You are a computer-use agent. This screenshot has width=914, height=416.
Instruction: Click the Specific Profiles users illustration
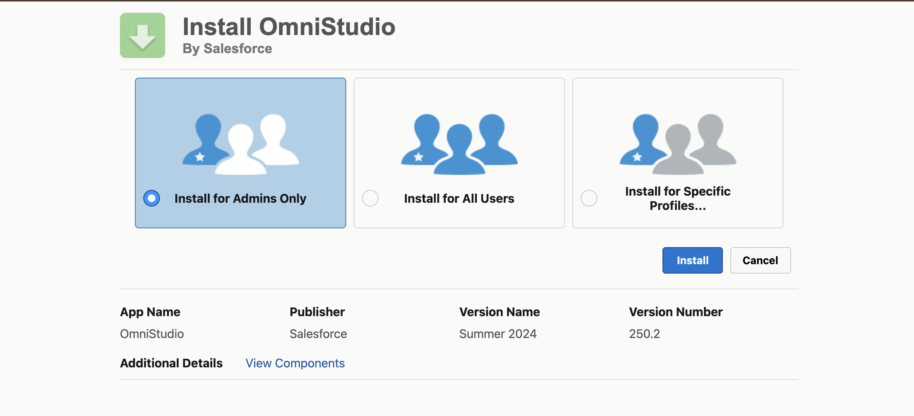coord(678,144)
